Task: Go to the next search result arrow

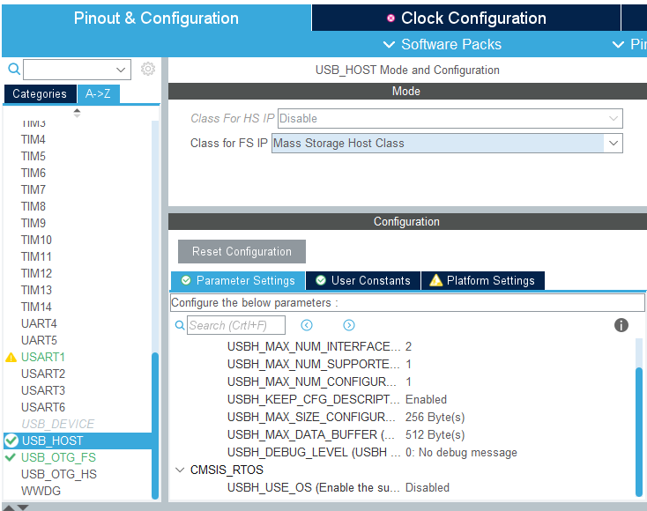Action: pyautogui.click(x=349, y=325)
